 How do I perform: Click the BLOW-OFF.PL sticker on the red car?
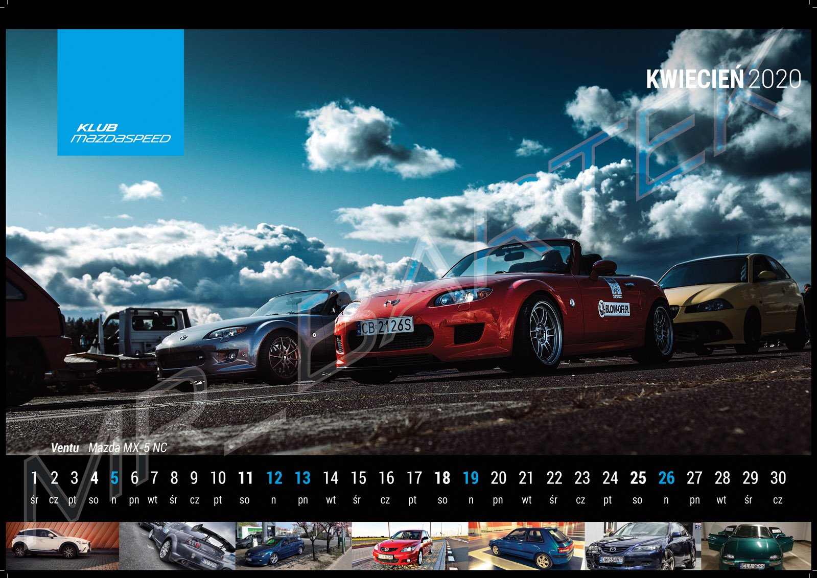click(x=614, y=309)
